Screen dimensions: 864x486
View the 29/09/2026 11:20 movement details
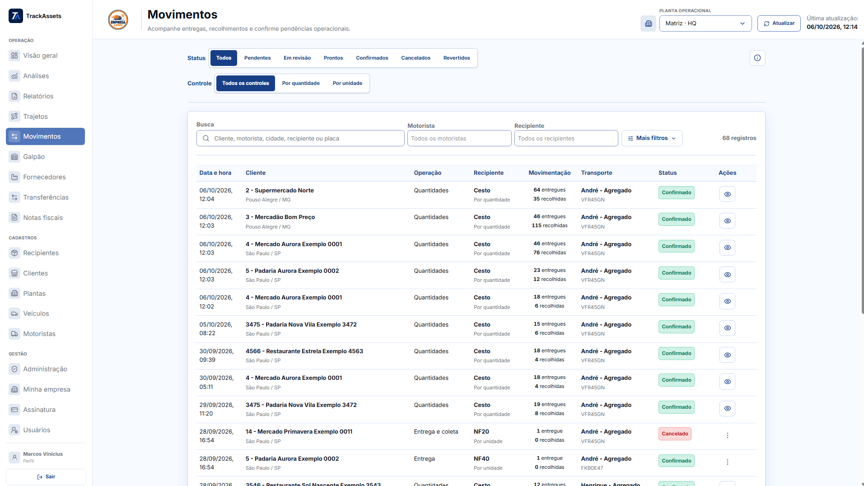[727, 408]
